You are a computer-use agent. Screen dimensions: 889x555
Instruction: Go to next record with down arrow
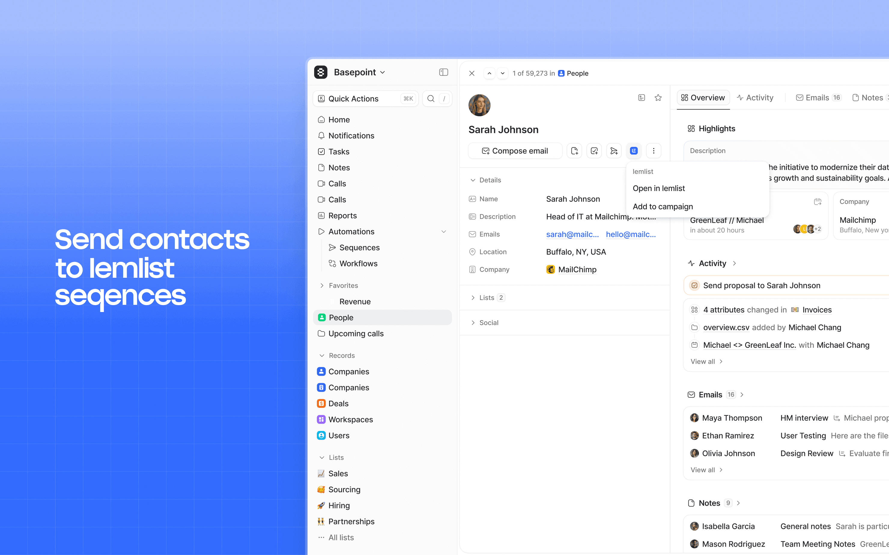502,73
